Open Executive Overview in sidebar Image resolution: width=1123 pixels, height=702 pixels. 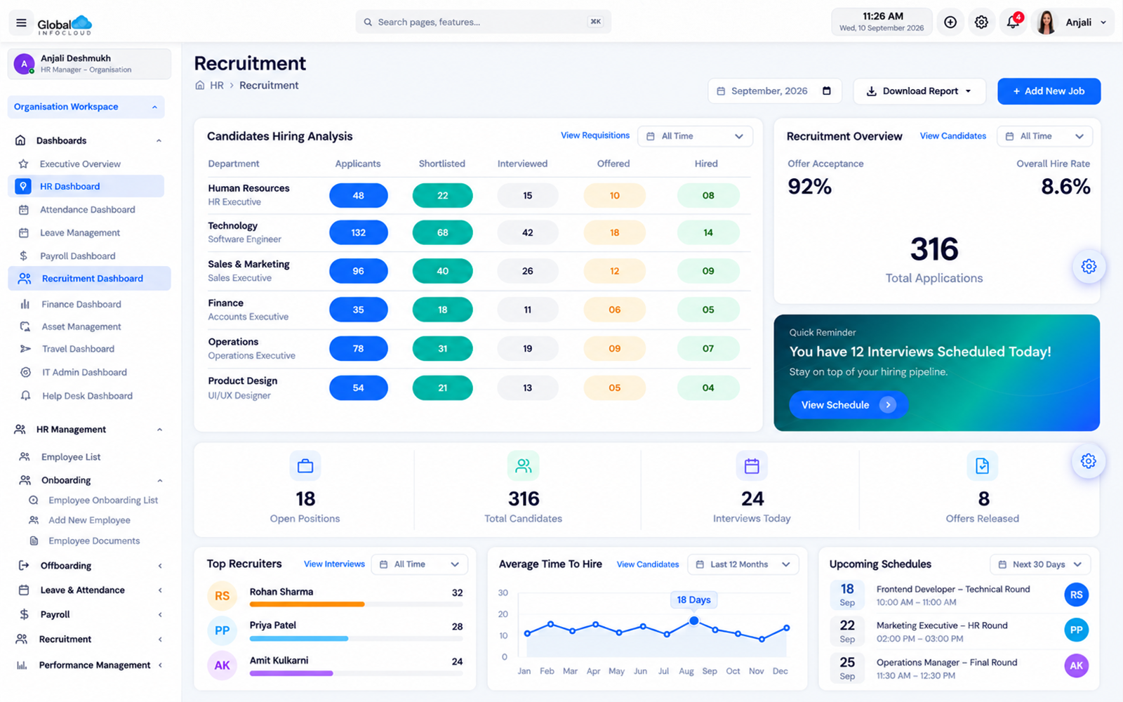tap(80, 164)
